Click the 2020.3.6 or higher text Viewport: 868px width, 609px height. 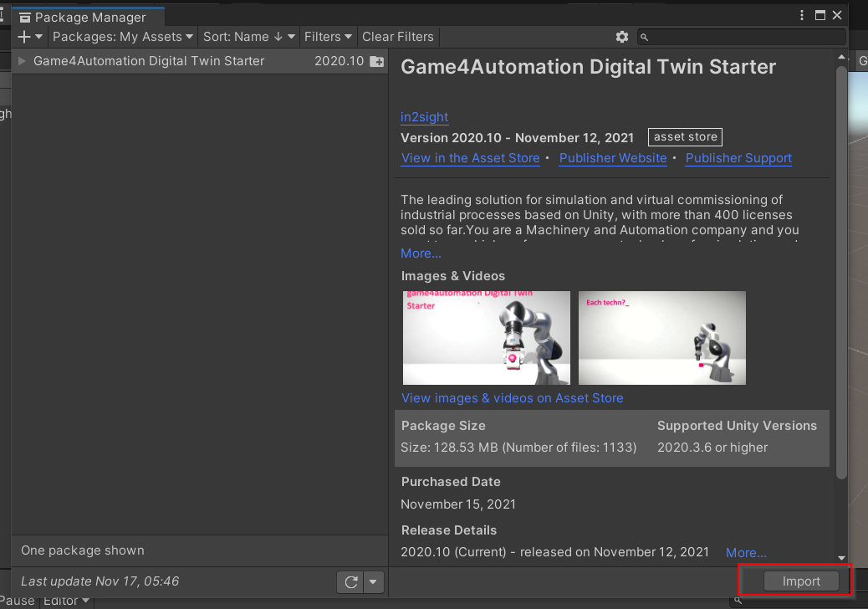point(712,448)
